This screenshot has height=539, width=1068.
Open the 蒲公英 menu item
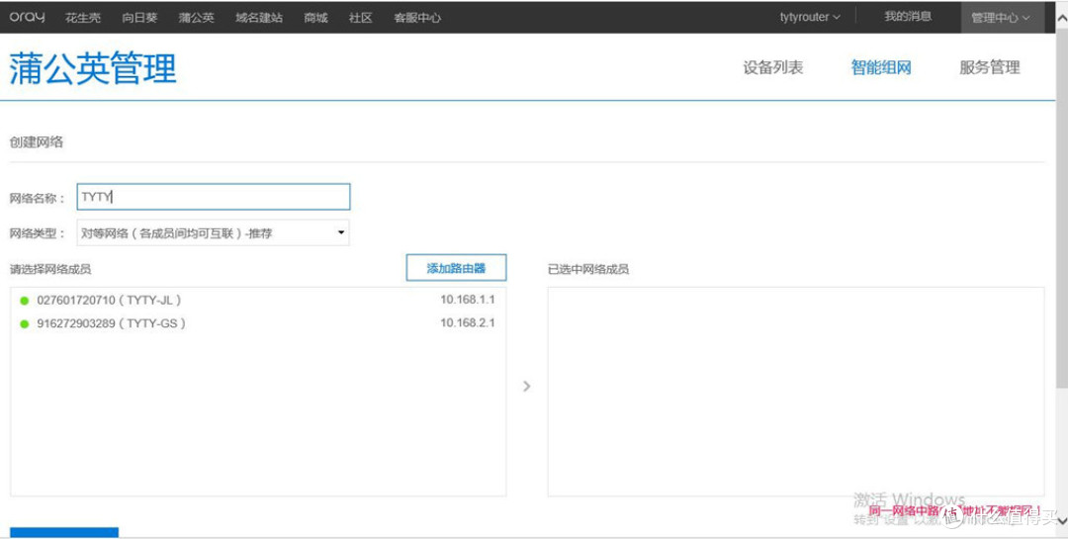(x=196, y=18)
